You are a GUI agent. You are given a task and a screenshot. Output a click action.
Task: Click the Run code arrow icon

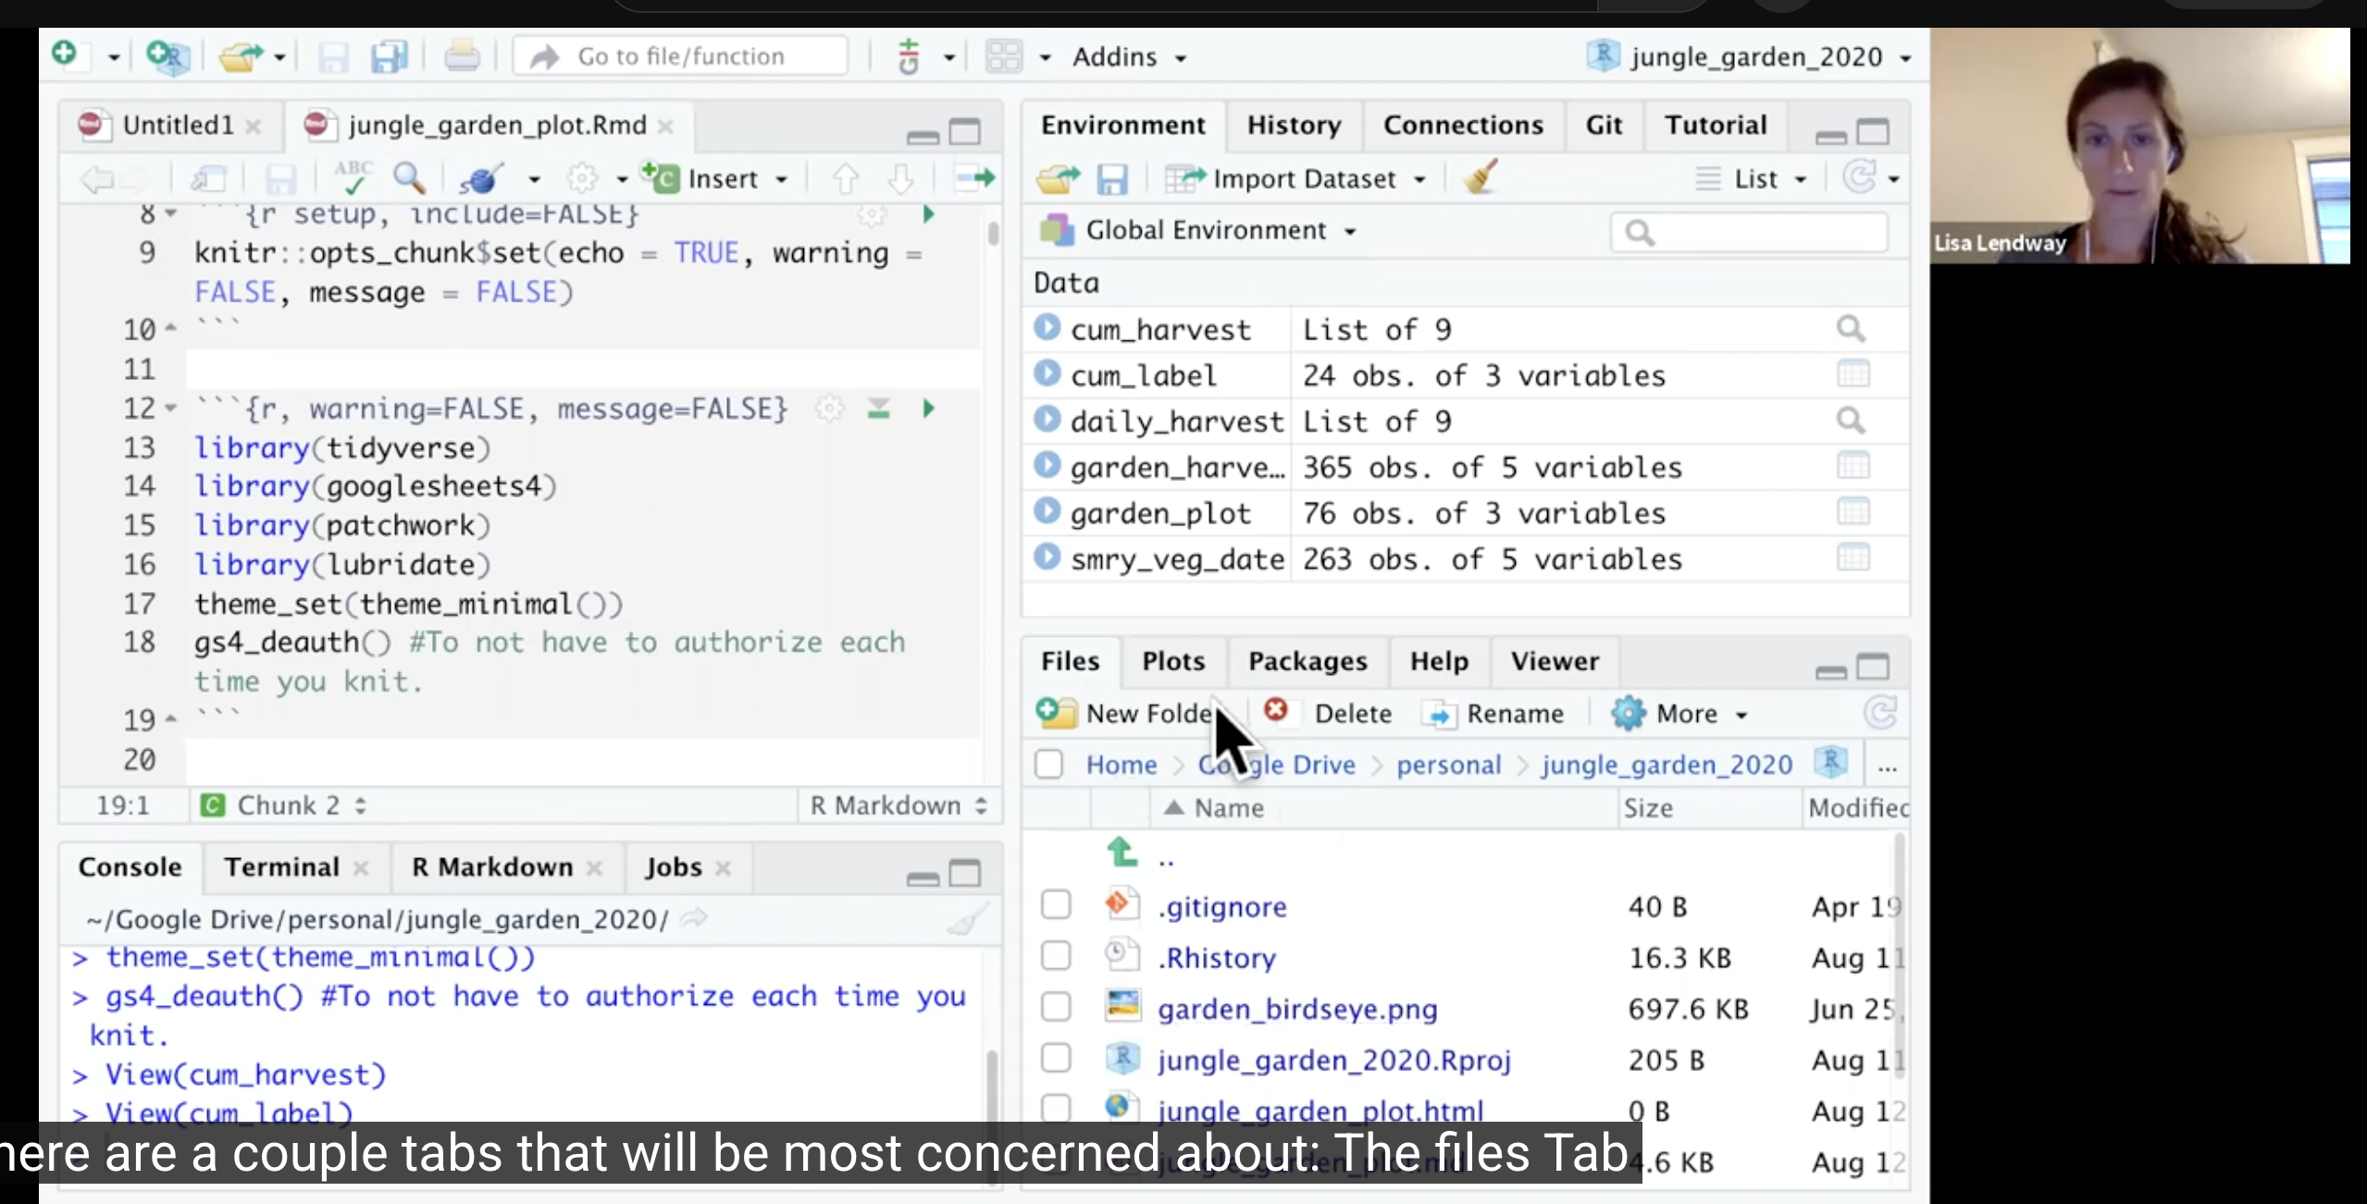click(x=974, y=178)
